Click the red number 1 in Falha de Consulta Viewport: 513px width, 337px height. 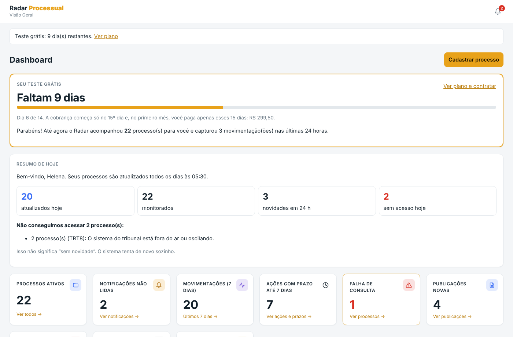[352, 305]
